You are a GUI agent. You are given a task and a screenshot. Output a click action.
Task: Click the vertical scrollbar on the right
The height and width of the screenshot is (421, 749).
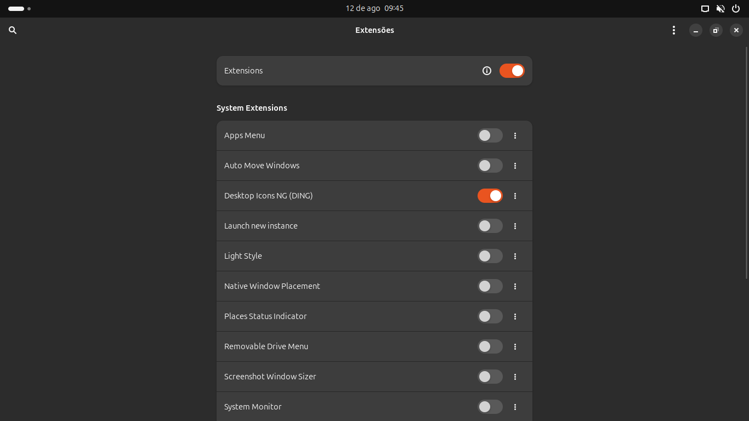coord(746,164)
